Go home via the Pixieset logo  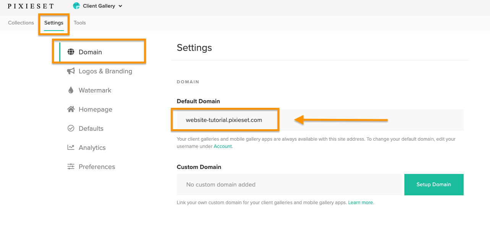pos(31,6)
